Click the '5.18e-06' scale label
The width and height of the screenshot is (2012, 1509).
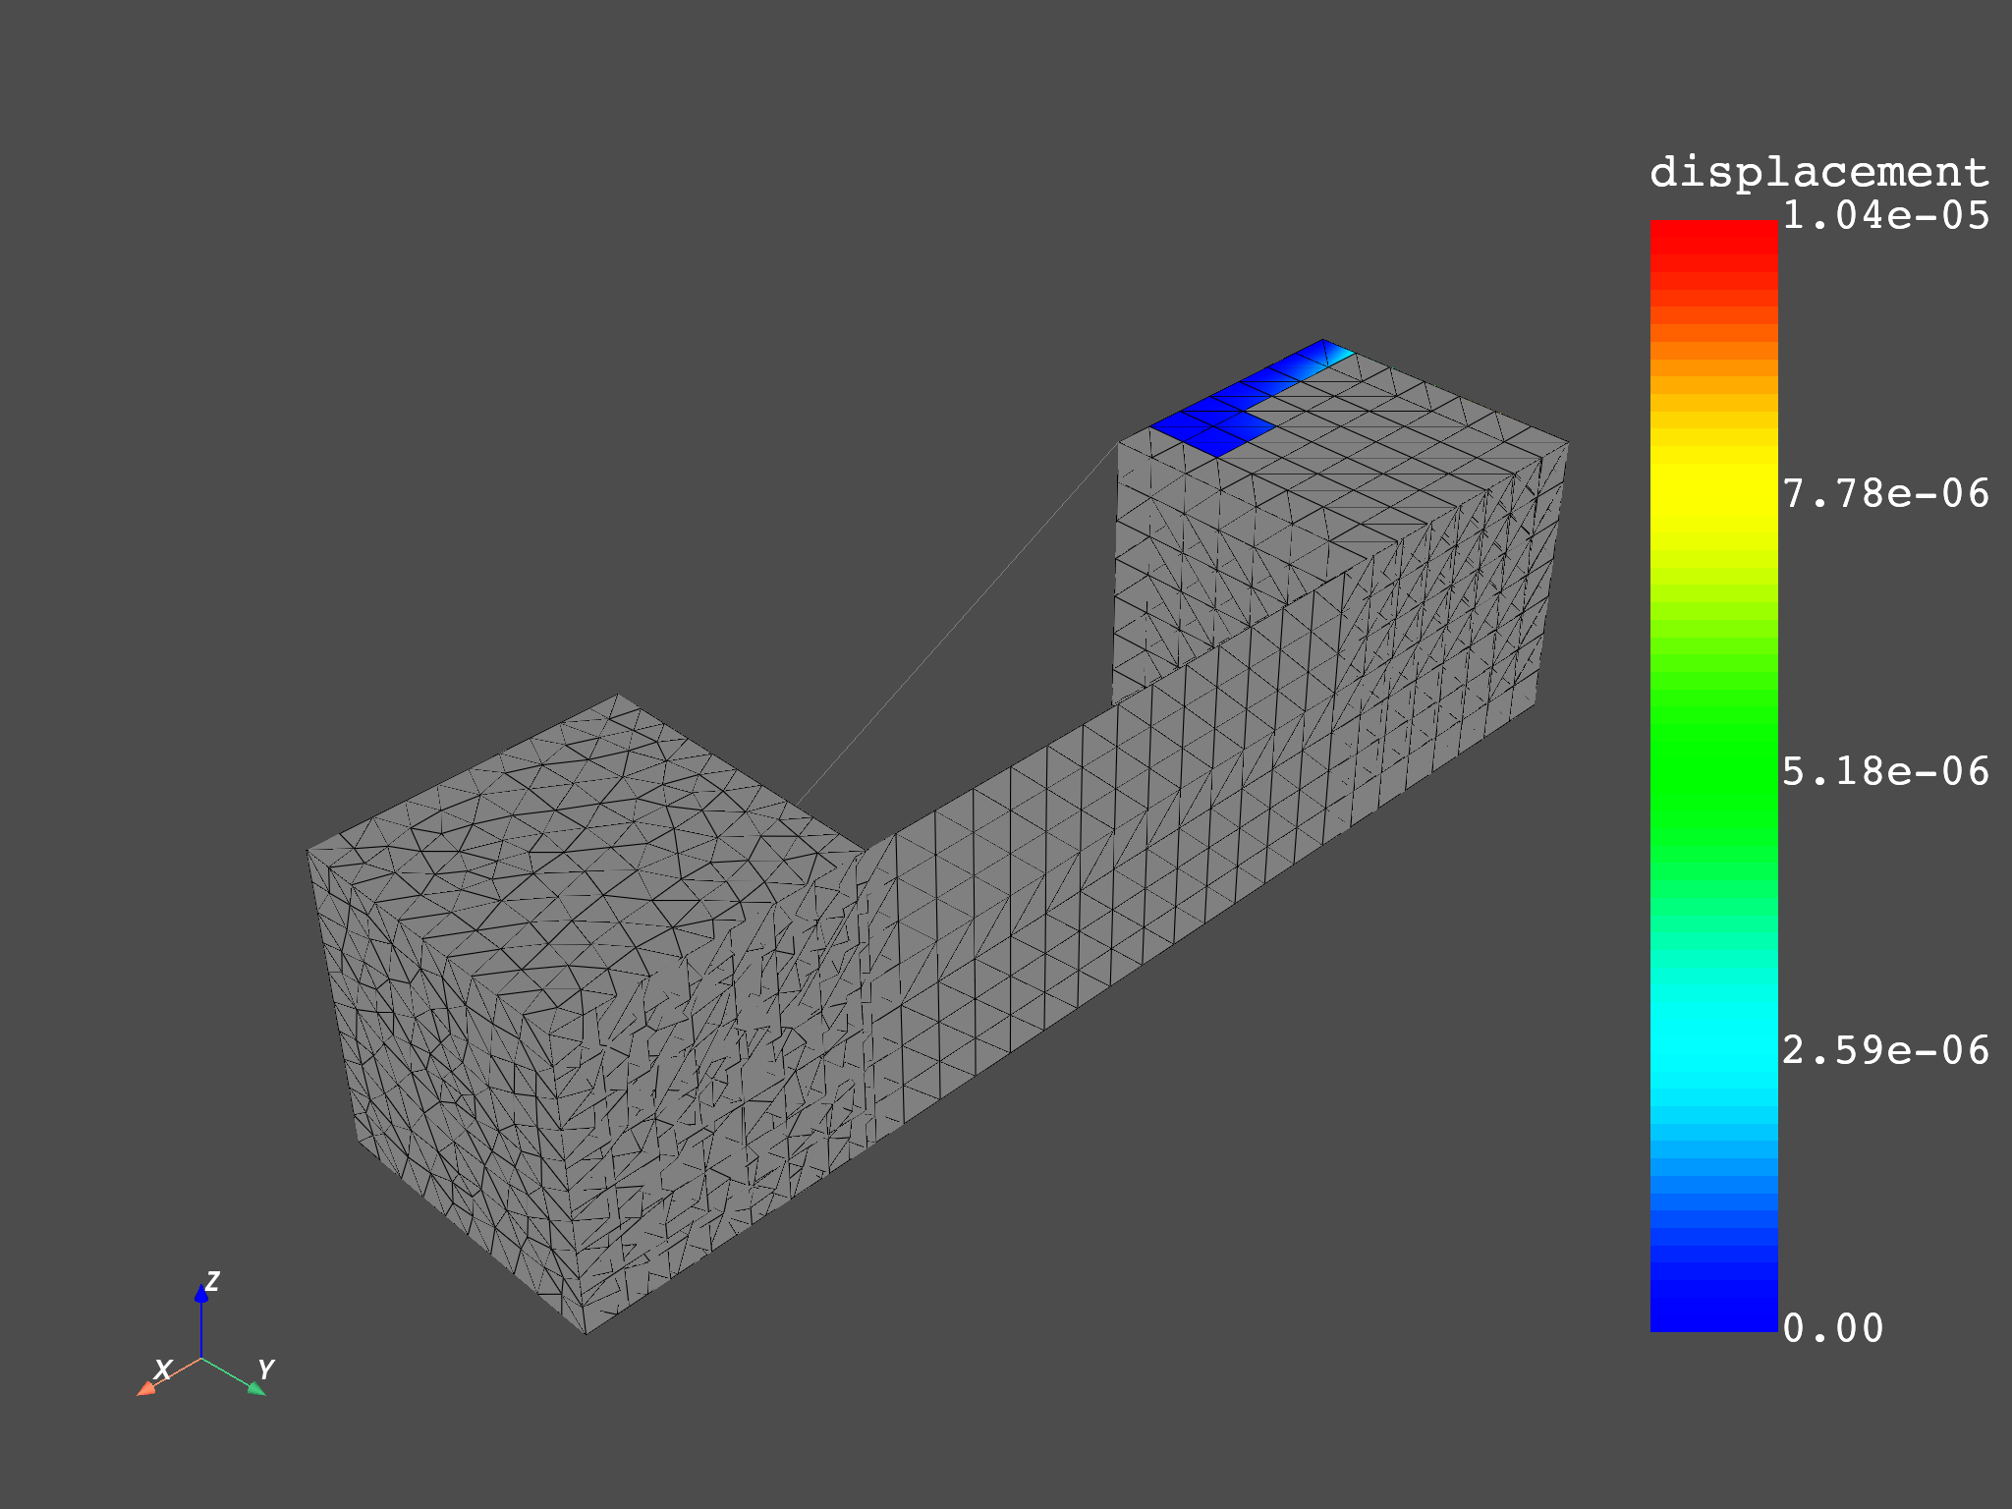click(x=1885, y=771)
